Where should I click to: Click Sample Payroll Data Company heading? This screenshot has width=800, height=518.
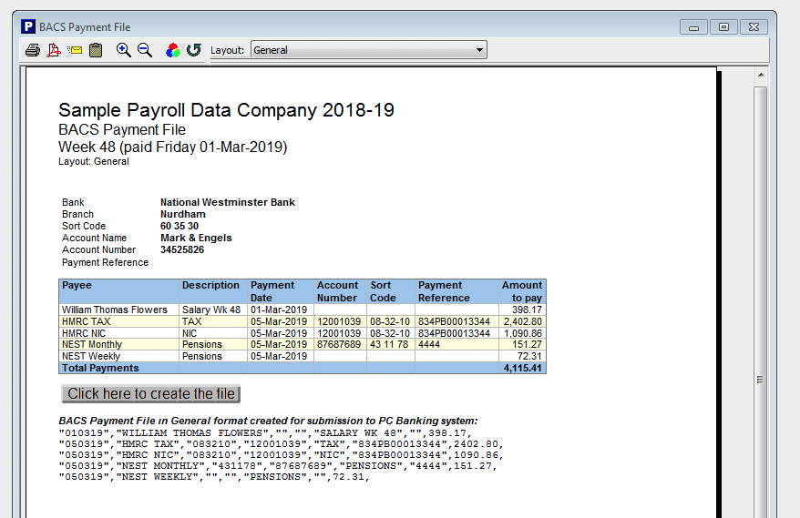pos(226,110)
